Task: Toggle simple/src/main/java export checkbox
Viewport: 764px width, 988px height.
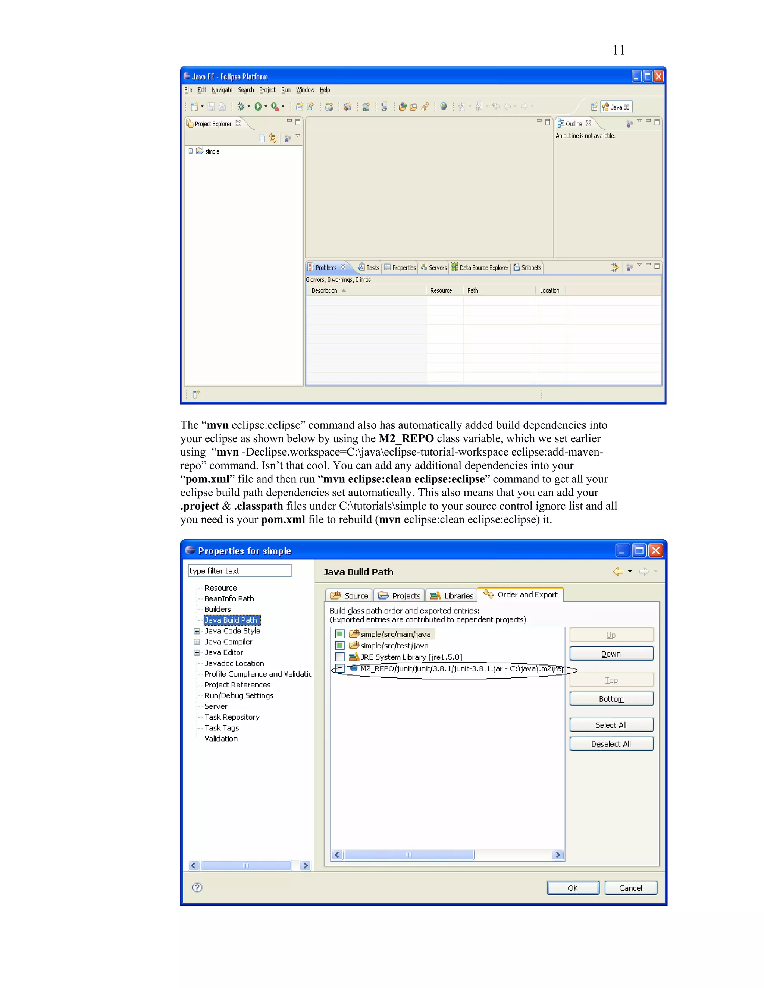Action: click(340, 634)
